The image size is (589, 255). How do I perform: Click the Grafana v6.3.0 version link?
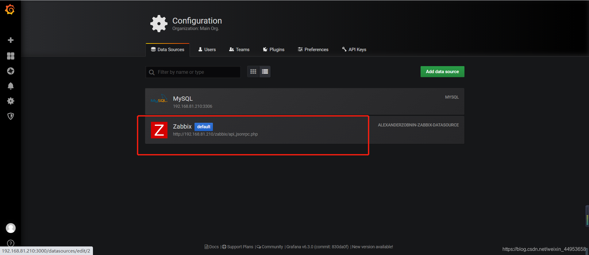(318, 247)
